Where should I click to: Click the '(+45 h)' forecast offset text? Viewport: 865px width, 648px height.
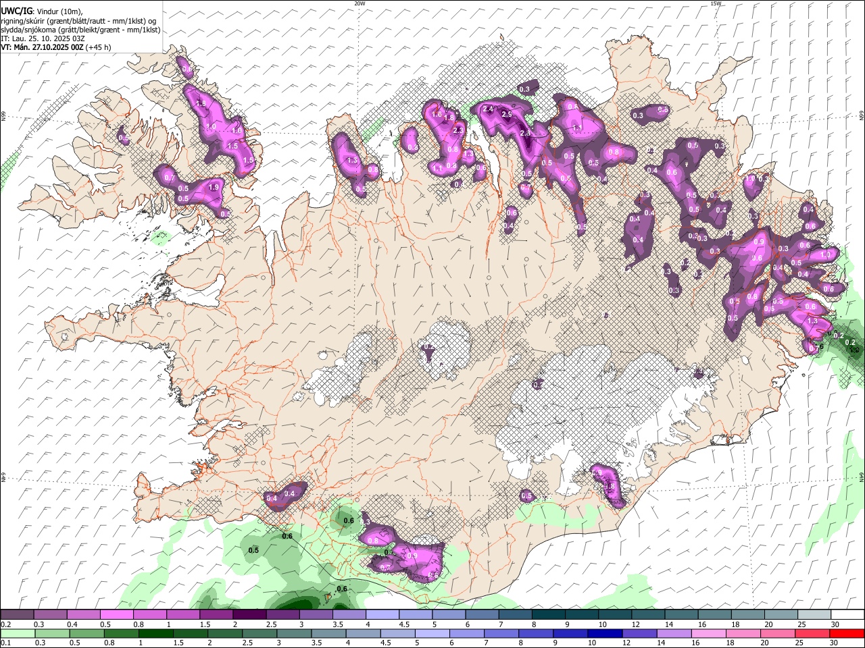(99, 47)
